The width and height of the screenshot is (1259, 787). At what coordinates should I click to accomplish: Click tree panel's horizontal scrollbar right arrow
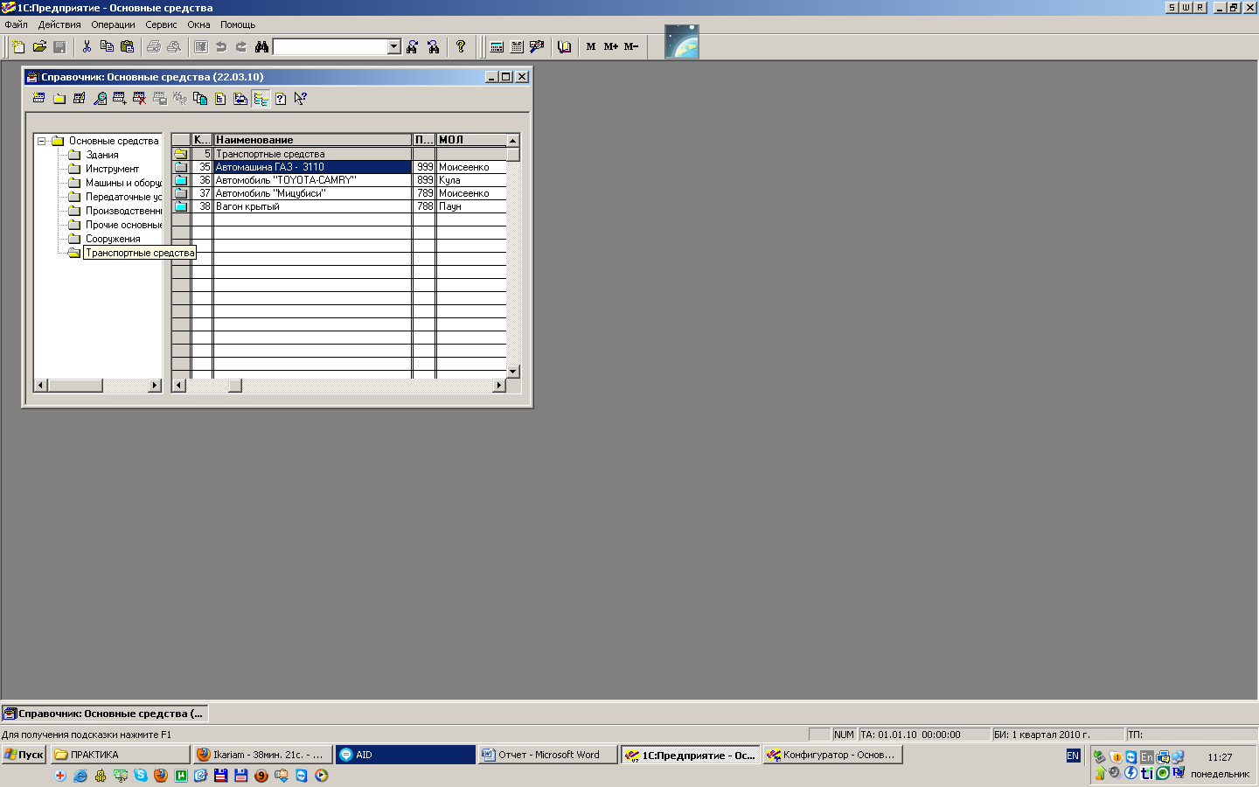tap(155, 385)
